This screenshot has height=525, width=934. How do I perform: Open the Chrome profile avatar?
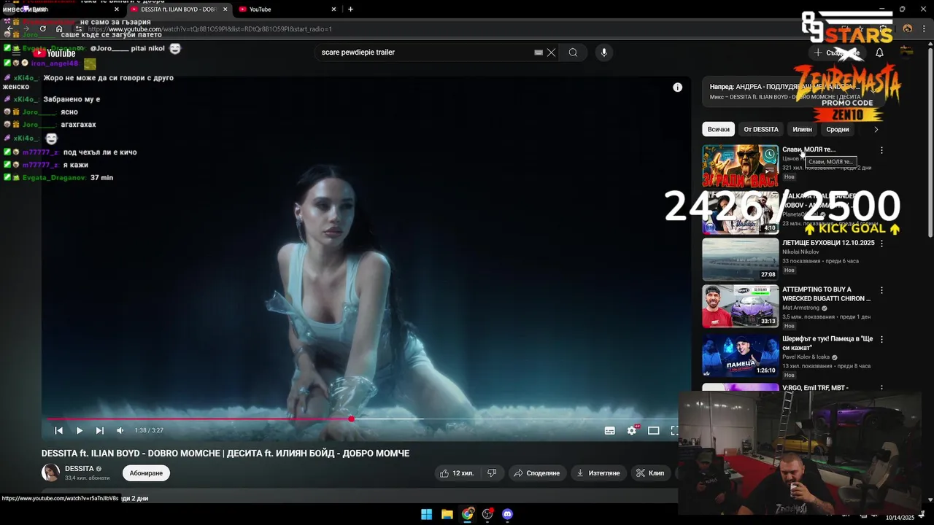click(907, 29)
